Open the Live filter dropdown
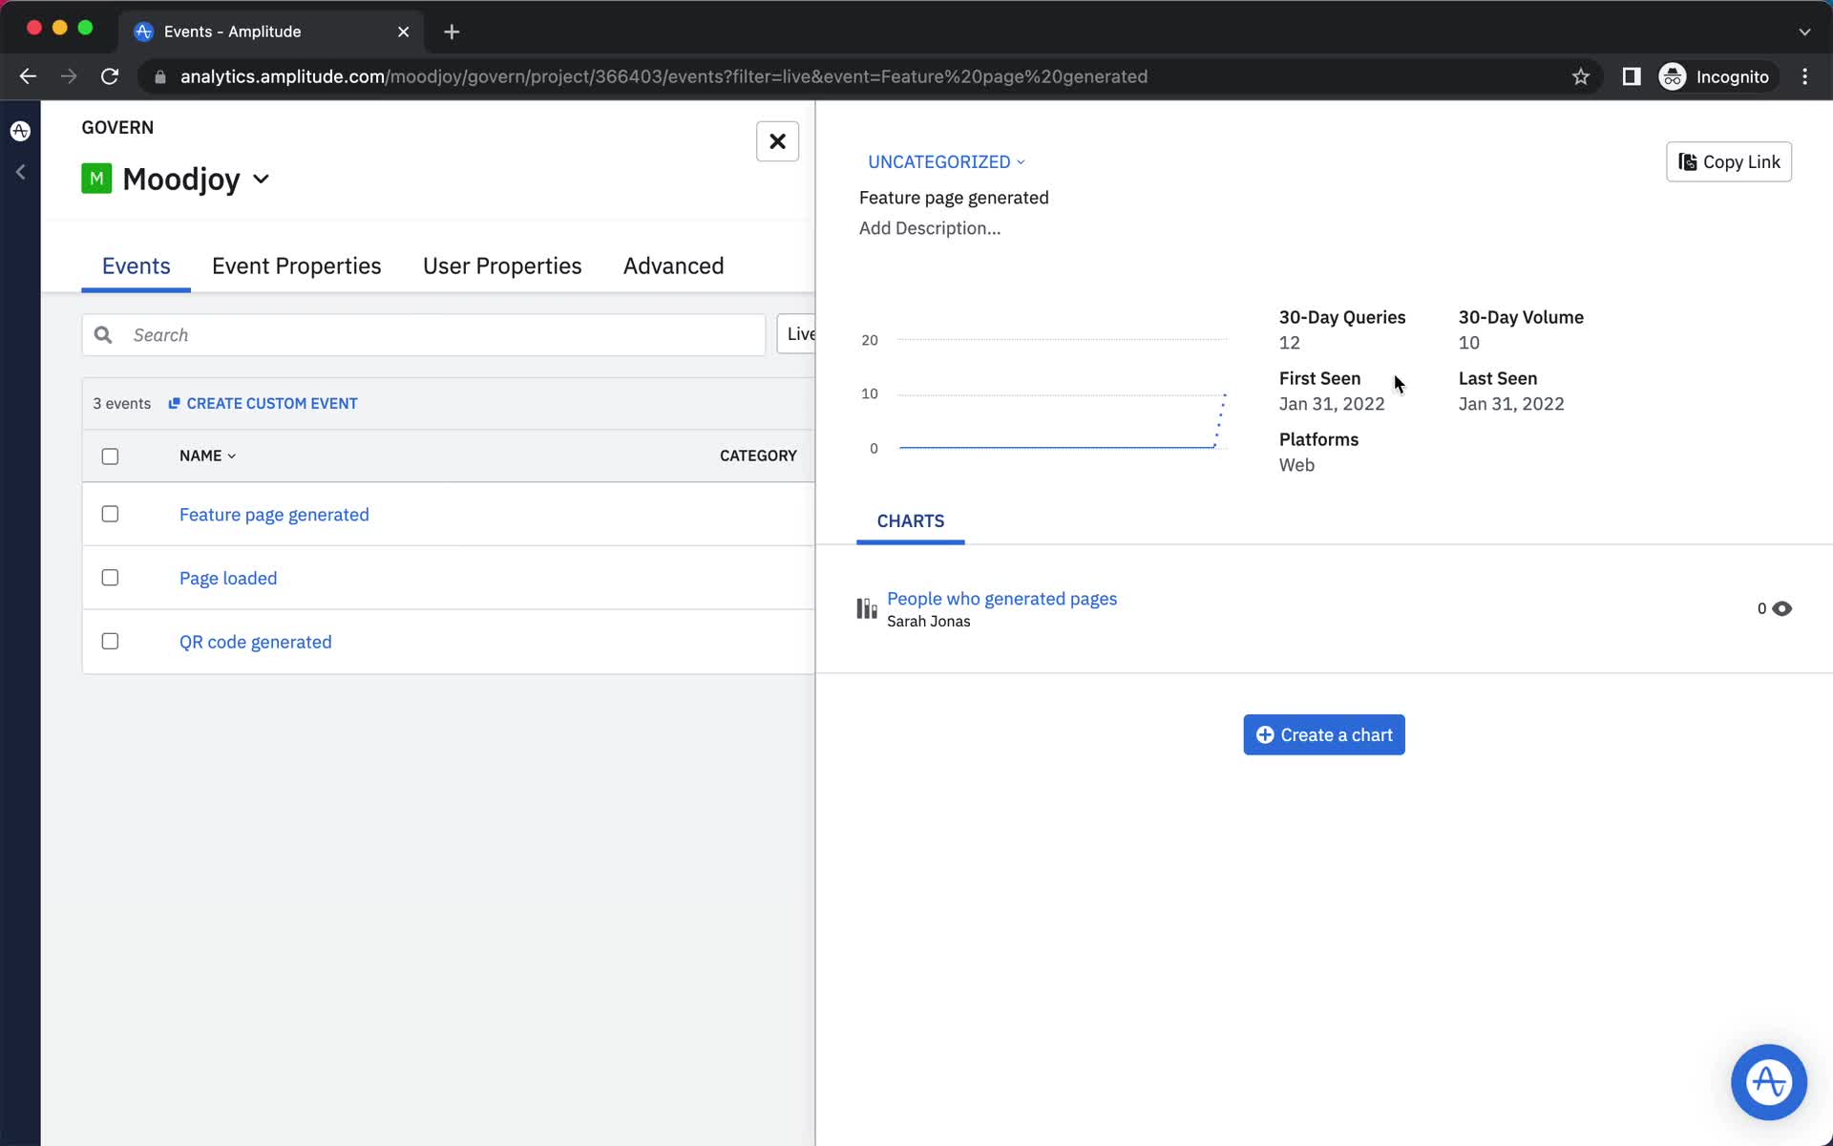Image resolution: width=1833 pixels, height=1146 pixels. [796, 334]
